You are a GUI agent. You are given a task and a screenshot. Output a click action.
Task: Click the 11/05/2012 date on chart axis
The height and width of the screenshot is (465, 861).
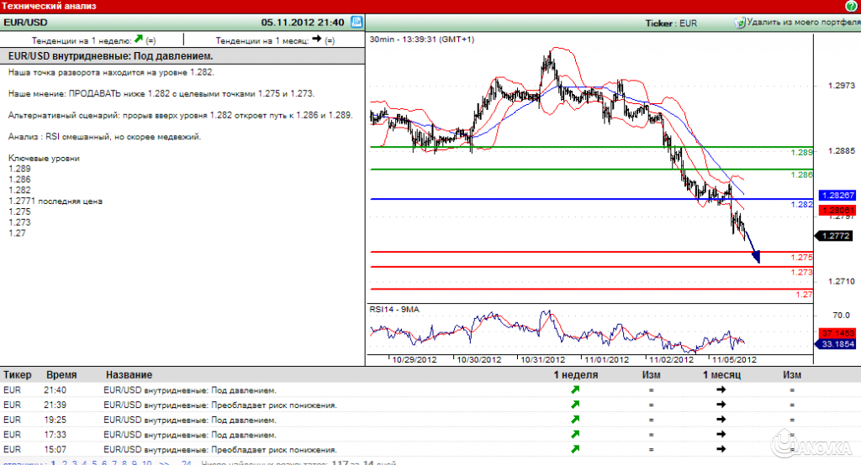point(734,360)
